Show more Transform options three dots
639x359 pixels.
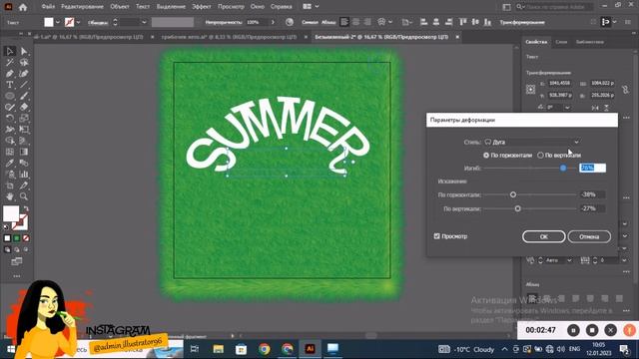tap(626, 118)
